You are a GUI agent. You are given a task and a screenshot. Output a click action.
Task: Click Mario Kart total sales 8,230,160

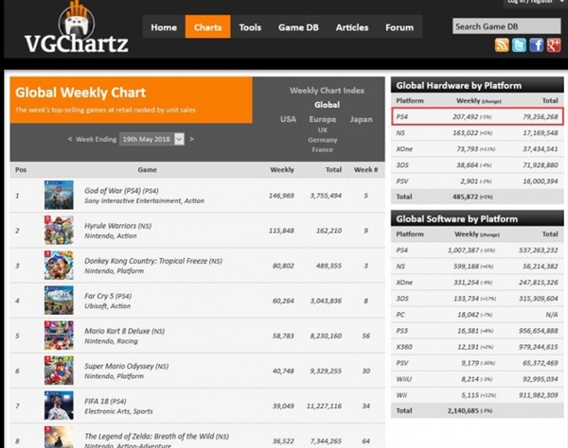pos(326,336)
